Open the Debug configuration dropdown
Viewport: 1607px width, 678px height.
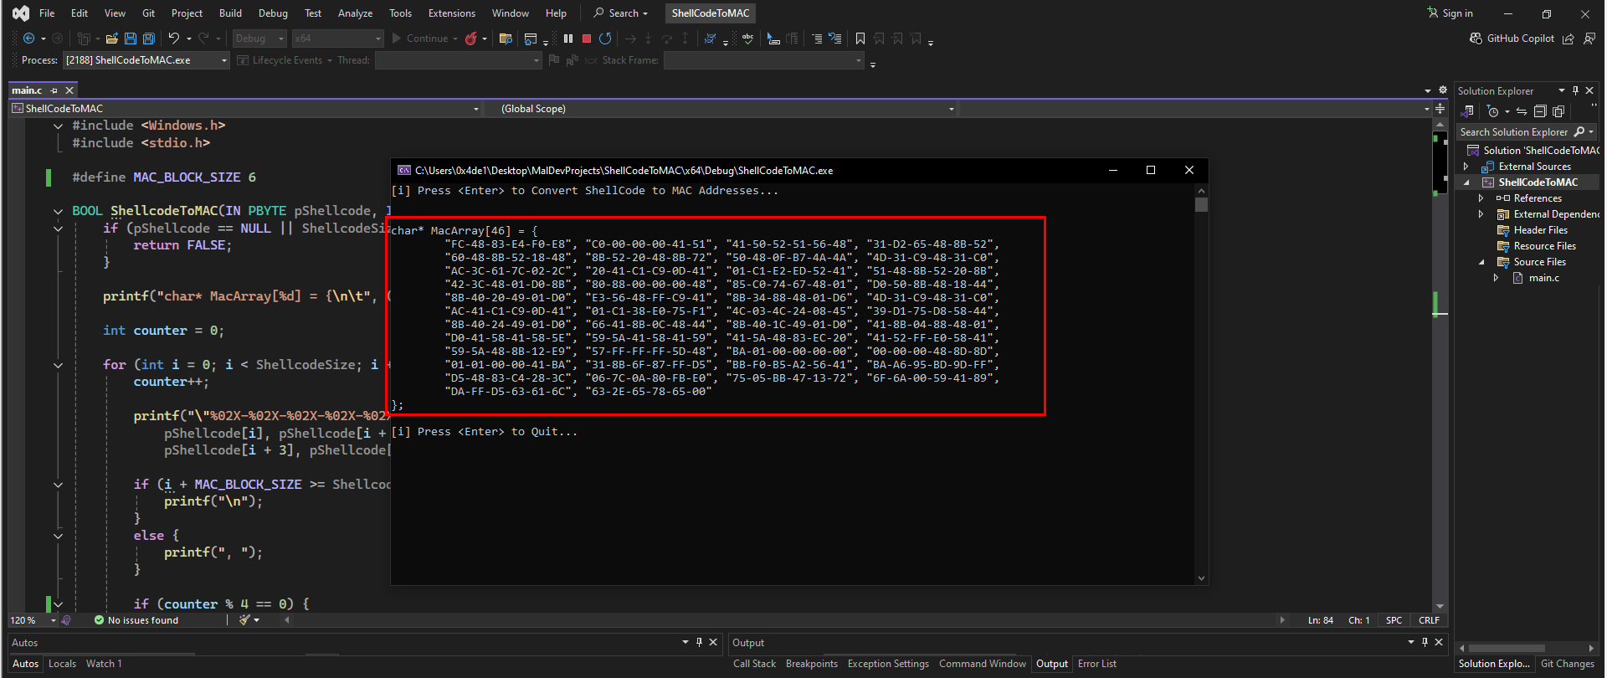coord(259,39)
